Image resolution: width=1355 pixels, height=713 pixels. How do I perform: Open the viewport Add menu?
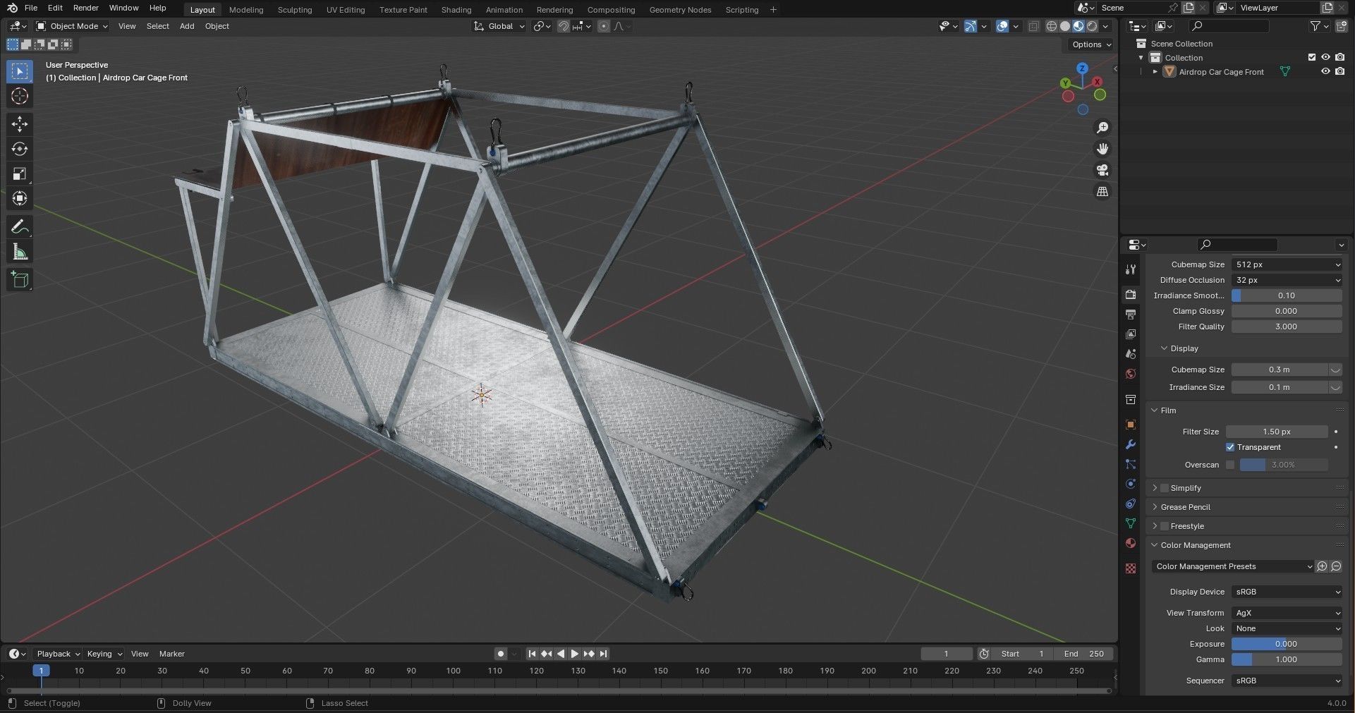pos(187,26)
